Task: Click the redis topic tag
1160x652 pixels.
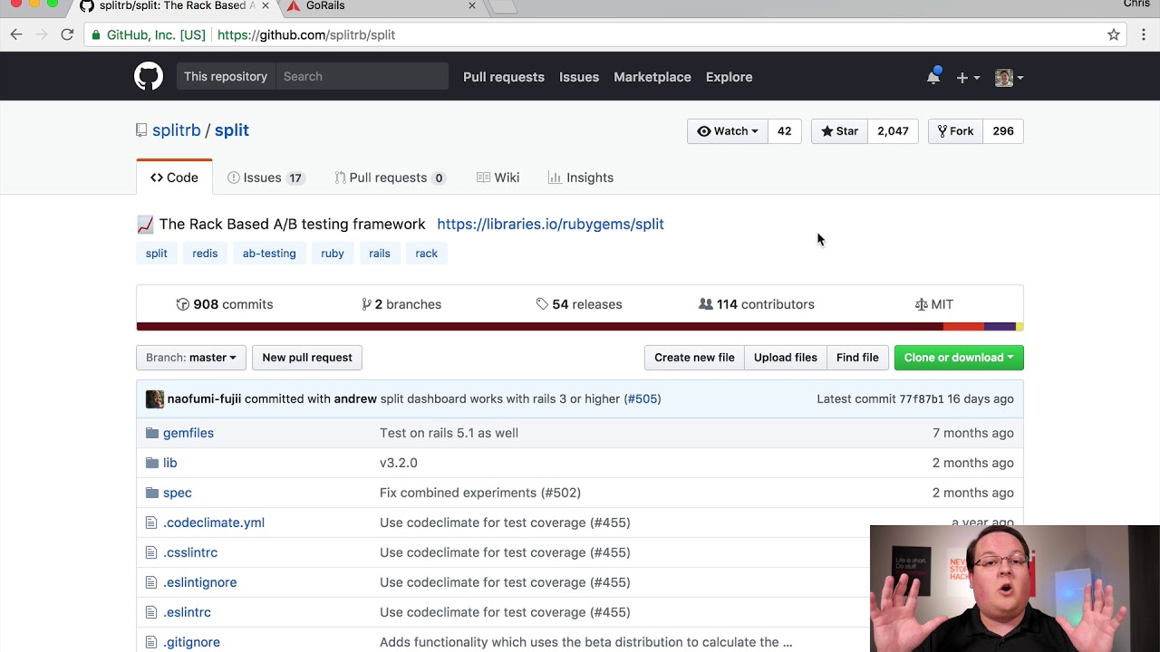Action: [x=205, y=254]
